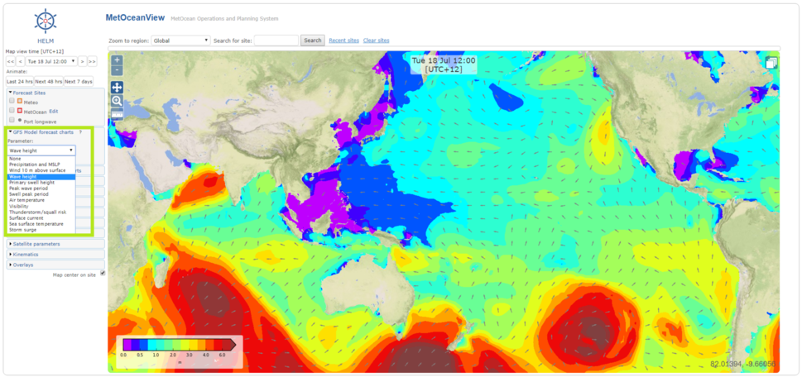Activate the magnifier zoom-box tool
The height and width of the screenshot is (377, 802).
tap(118, 101)
